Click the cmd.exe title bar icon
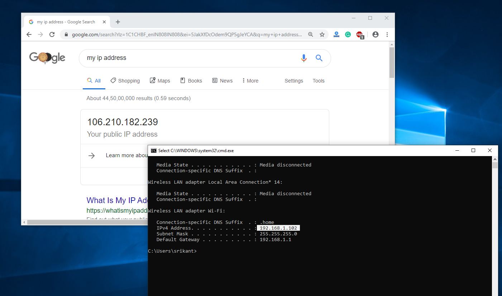This screenshot has width=502, height=296. click(153, 151)
